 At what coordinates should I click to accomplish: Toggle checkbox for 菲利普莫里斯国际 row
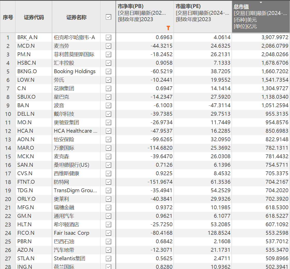(x=109, y=54)
